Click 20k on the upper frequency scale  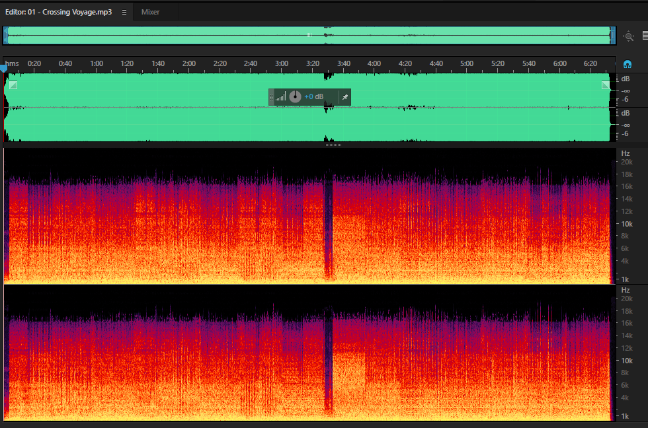pyautogui.click(x=627, y=162)
